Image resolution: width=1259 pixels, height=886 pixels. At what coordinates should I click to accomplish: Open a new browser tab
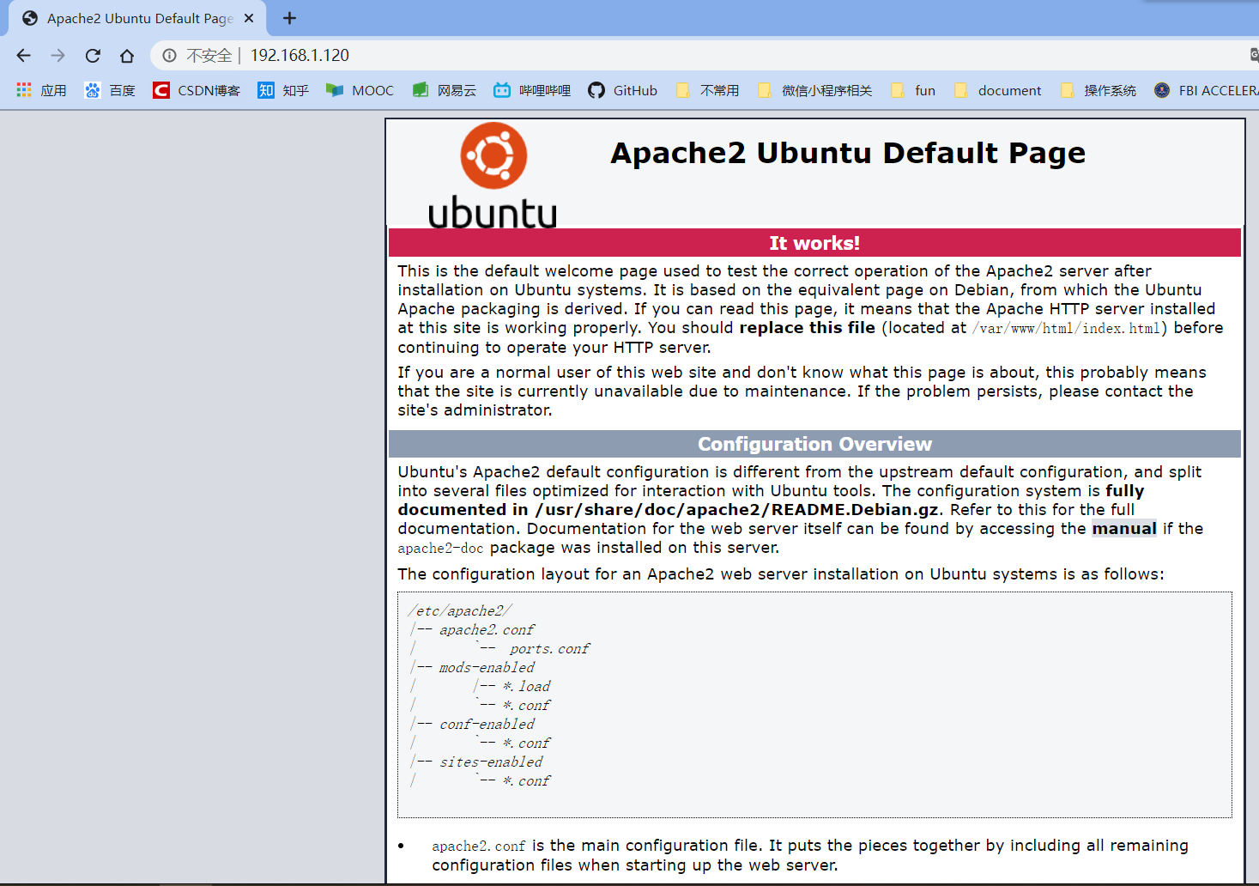click(290, 18)
